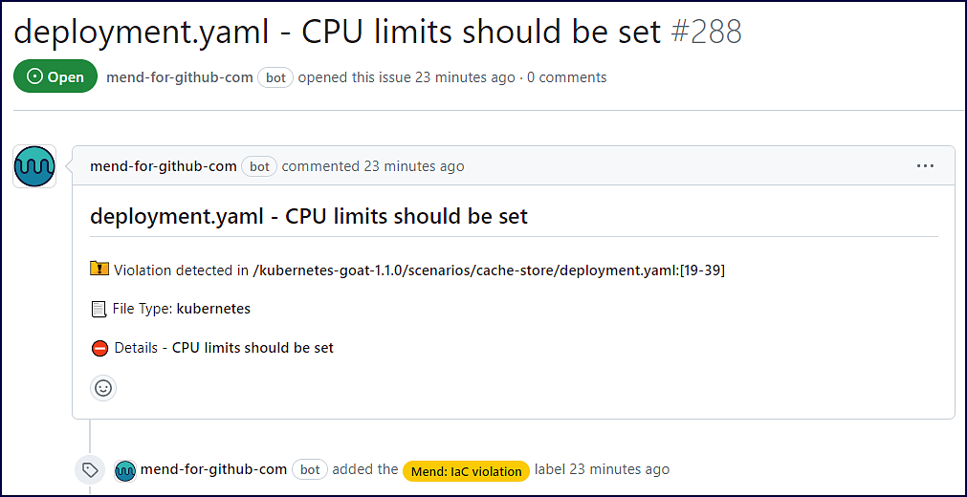Open the comment options three-dot menu

(924, 165)
